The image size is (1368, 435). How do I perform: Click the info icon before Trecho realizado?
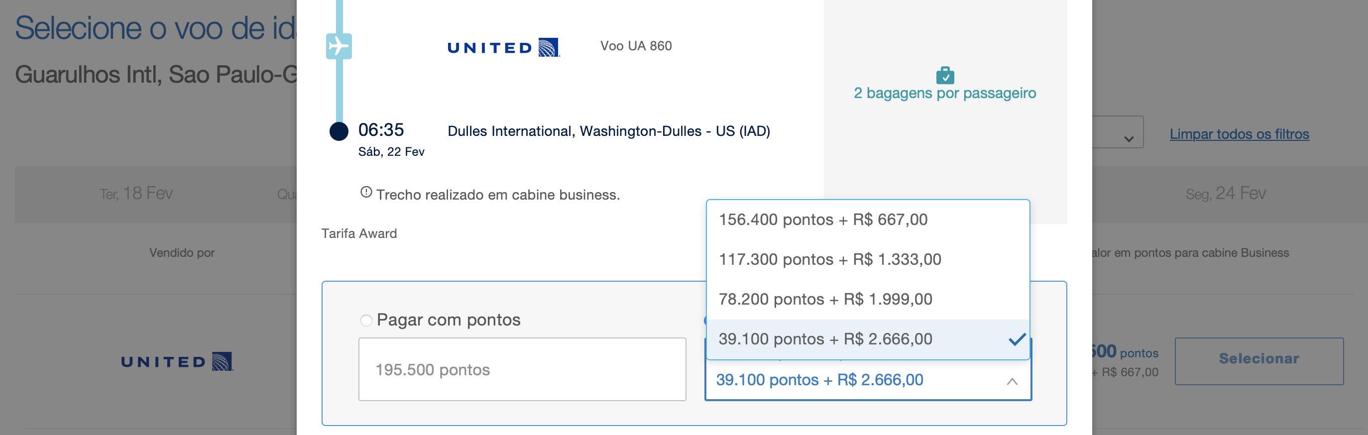pyautogui.click(x=366, y=192)
